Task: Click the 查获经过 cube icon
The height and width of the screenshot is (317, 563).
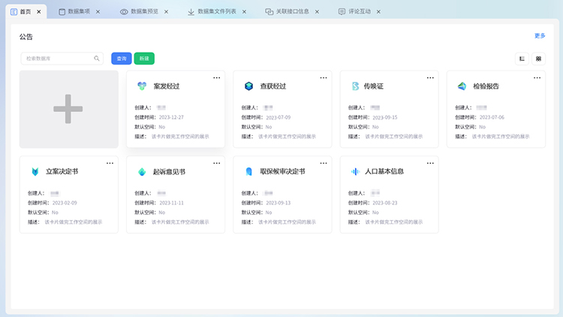Action: (x=248, y=86)
